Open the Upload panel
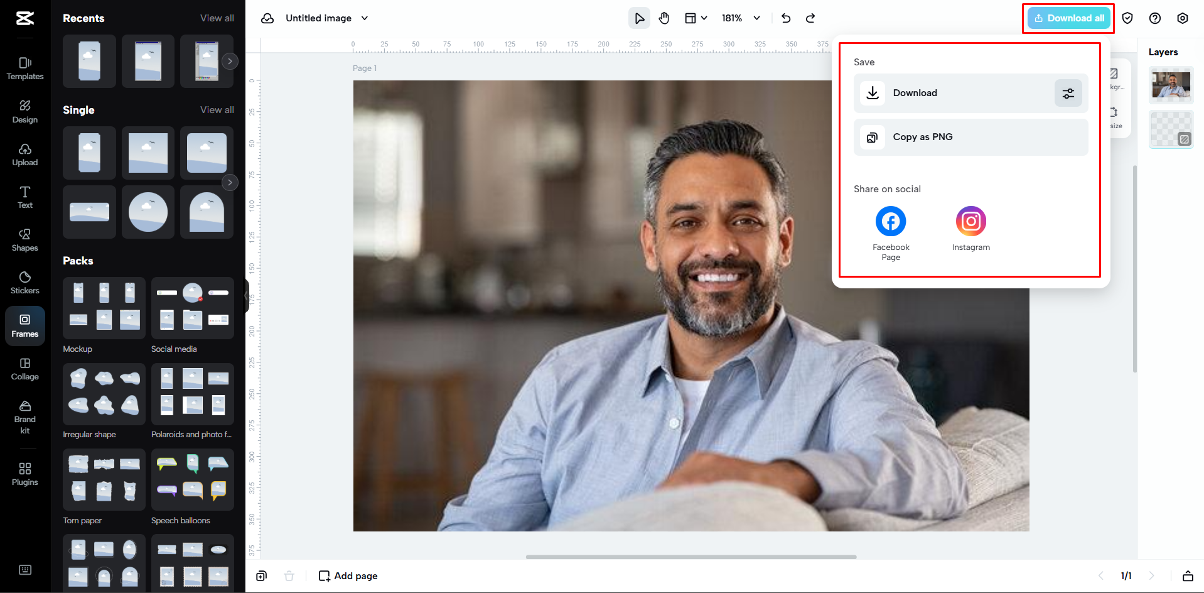This screenshot has width=1204, height=593. pos(24,154)
